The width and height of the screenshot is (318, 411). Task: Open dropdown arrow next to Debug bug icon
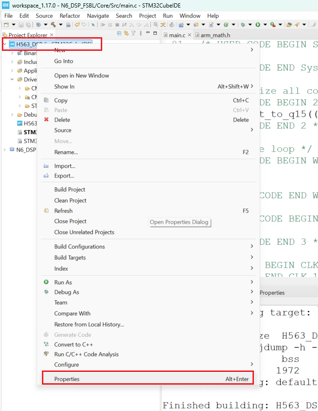click(x=250, y=24)
